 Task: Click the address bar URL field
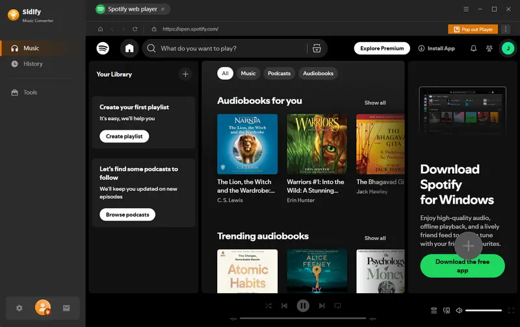tap(190, 29)
